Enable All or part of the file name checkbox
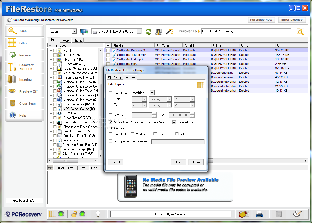 click(110, 141)
